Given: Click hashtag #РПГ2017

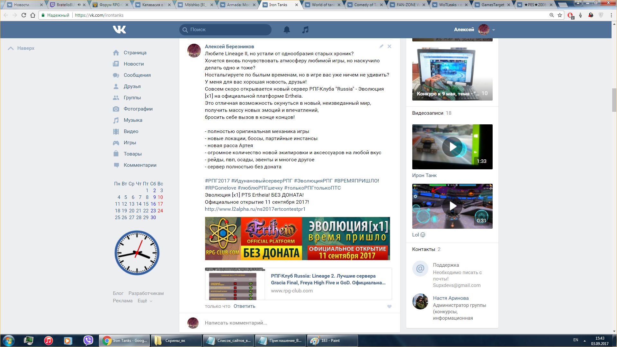Looking at the screenshot, I should [x=217, y=181].
